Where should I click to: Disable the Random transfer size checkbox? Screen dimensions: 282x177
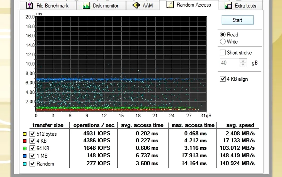[32, 164]
